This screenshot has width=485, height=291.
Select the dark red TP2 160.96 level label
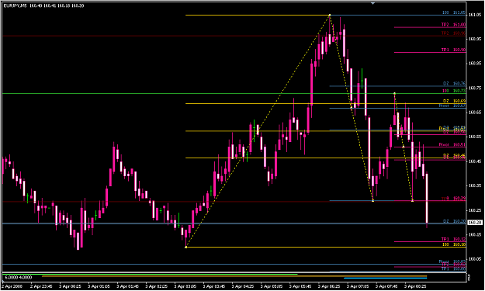tap(453, 33)
